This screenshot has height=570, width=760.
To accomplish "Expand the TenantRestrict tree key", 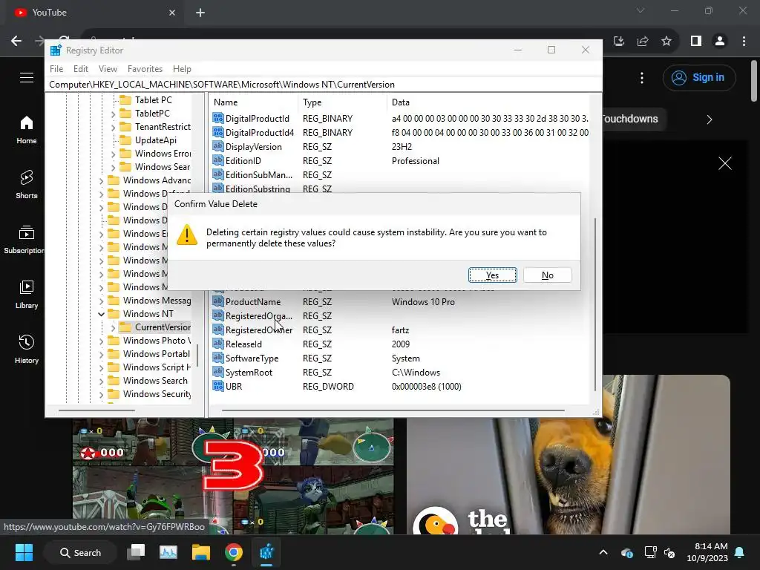I will (x=113, y=128).
